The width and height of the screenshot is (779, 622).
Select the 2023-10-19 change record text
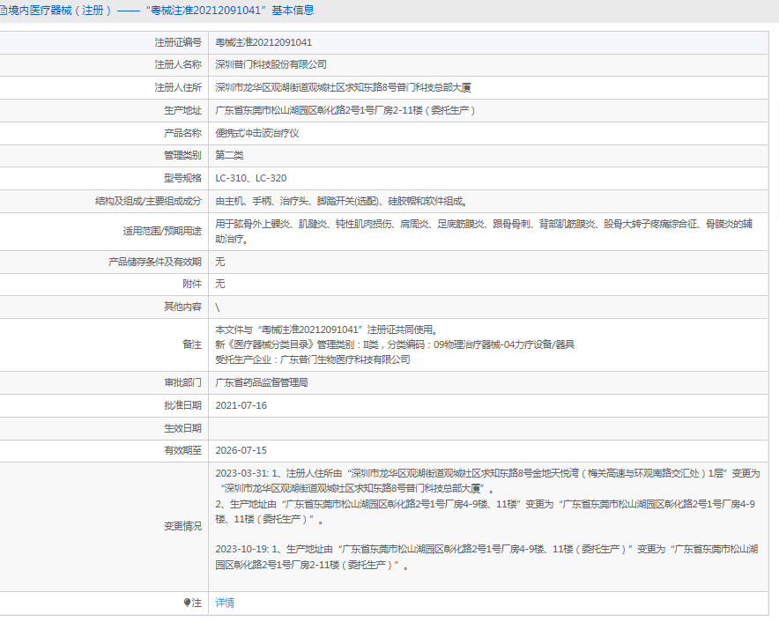(x=486, y=557)
